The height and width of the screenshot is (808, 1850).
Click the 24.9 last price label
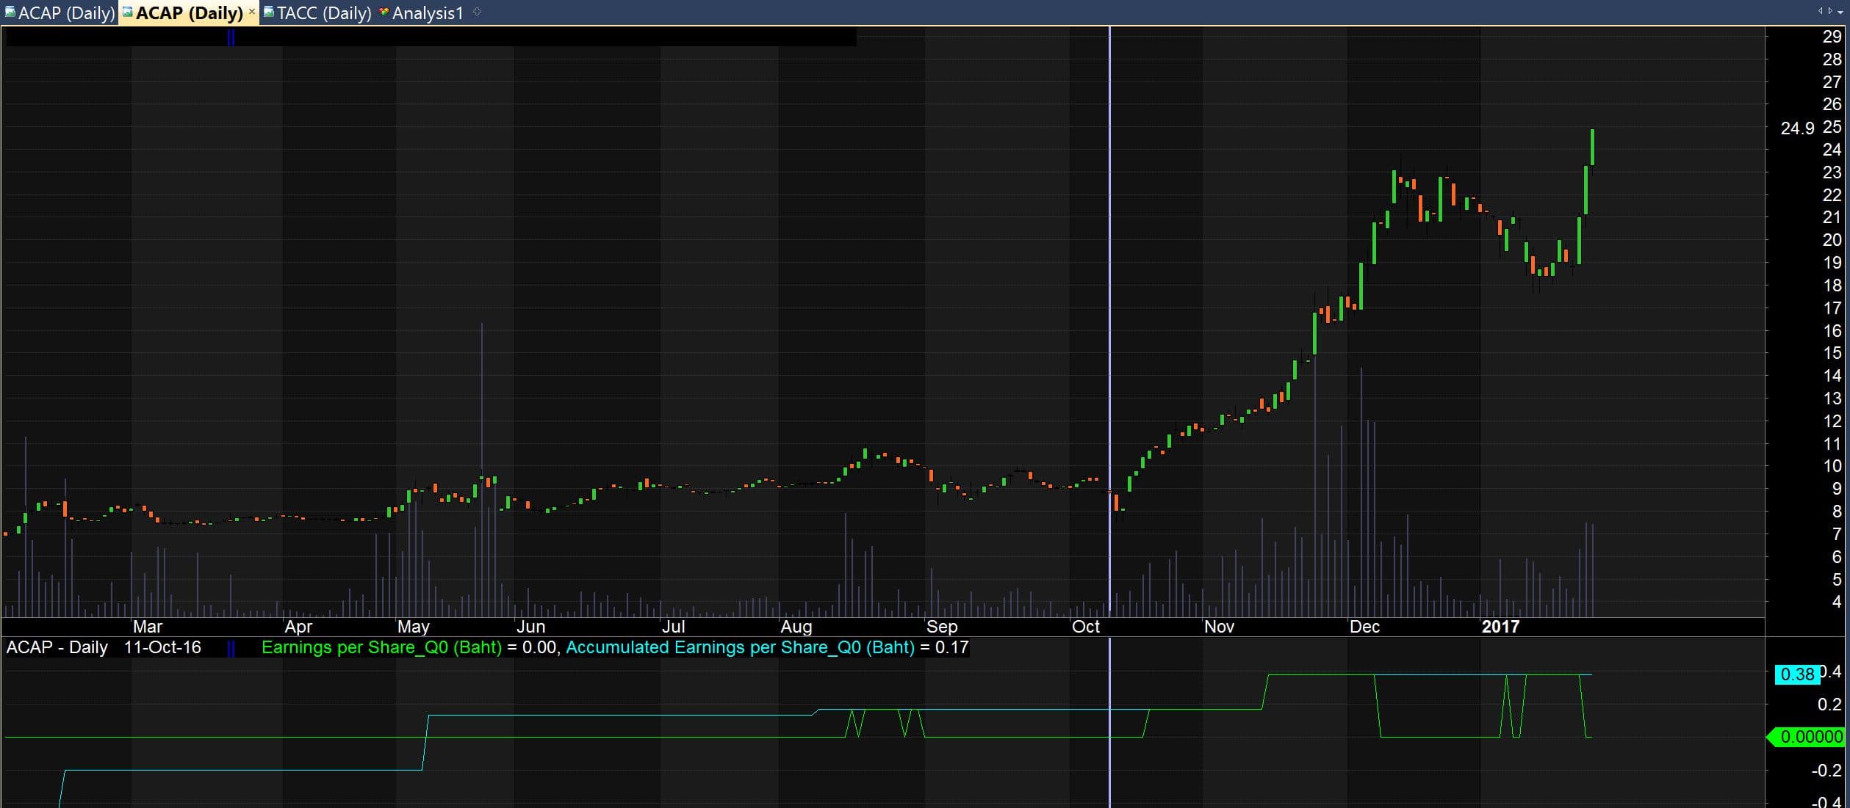(x=1796, y=128)
